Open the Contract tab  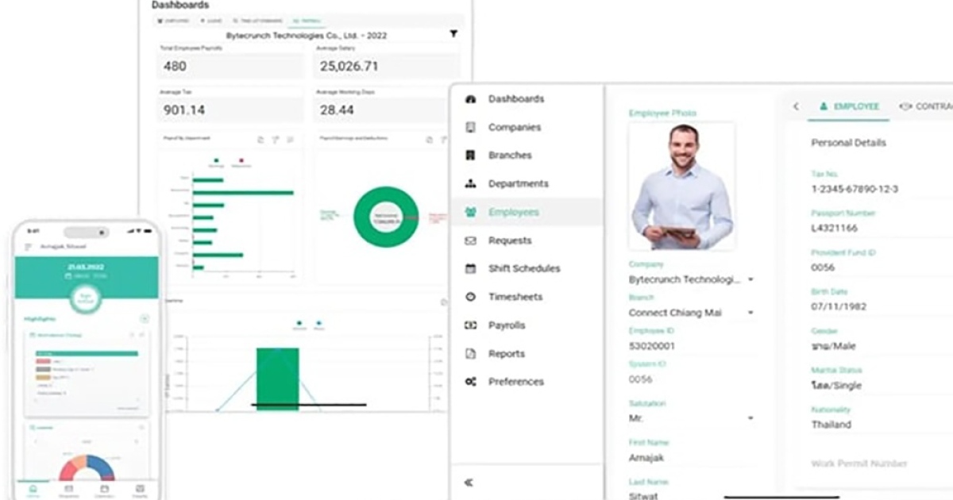(x=926, y=106)
